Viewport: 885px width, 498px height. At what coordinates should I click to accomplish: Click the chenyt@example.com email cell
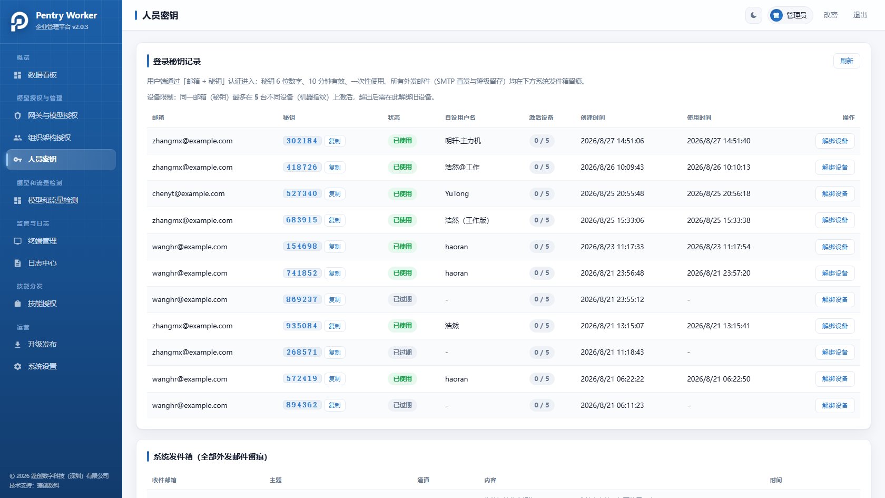pyautogui.click(x=189, y=193)
